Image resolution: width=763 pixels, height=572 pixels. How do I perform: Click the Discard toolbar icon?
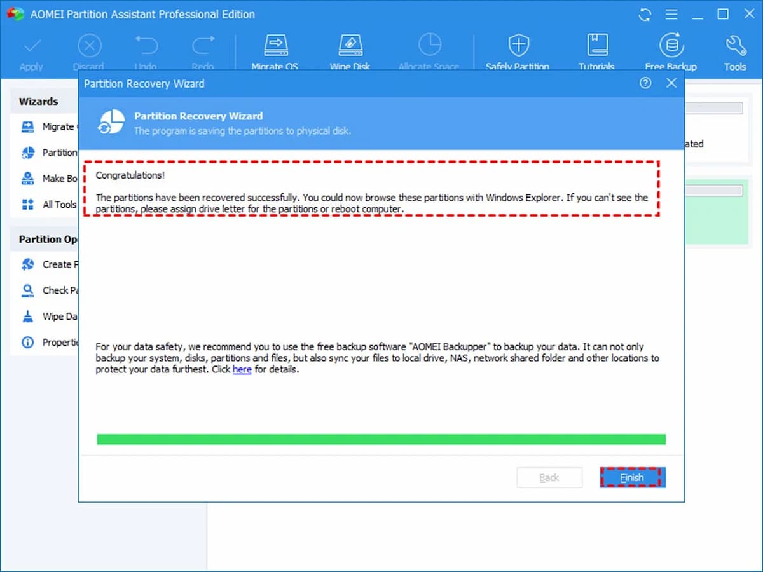click(89, 51)
